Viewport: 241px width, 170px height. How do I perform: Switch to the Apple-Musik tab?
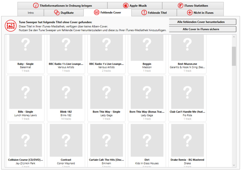pyautogui.click(x=135, y=6)
